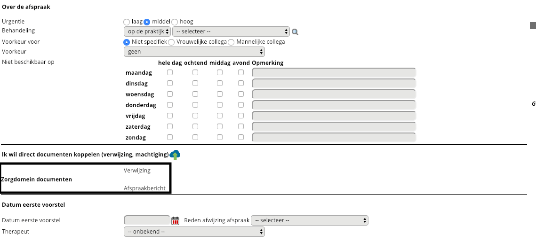Image resolution: width=536 pixels, height=242 pixels.
Task: Open the calendar picker for Datum eerste voorstel
Action: [176, 220]
